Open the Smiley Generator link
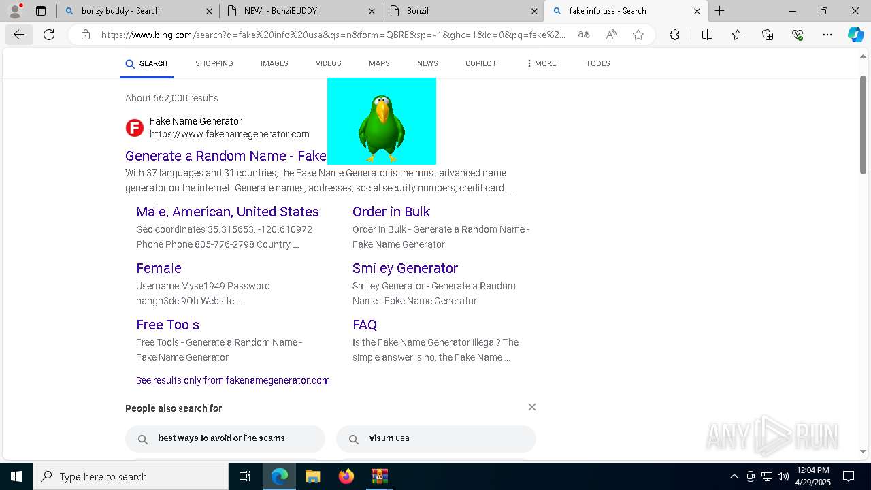871x490 pixels. [405, 268]
